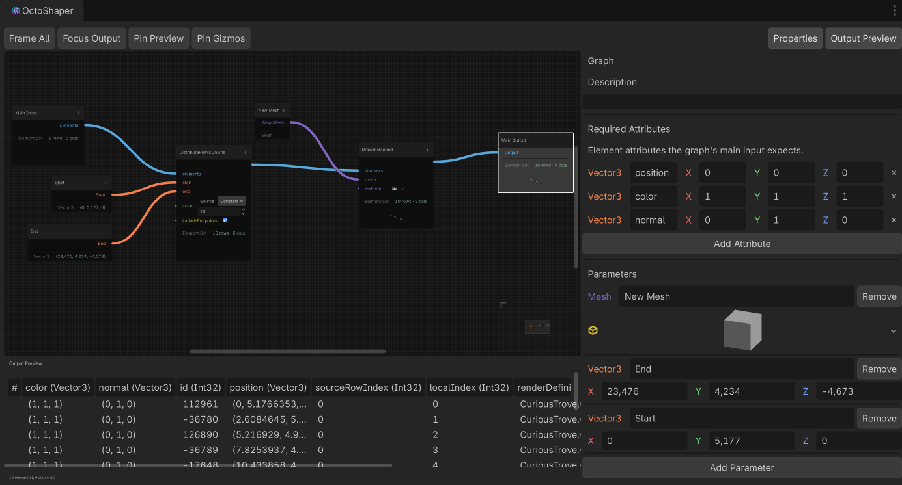Screen dimensions: 902x485
Task: Remove the position attribute with its × icon
Action: [x=894, y=173]
